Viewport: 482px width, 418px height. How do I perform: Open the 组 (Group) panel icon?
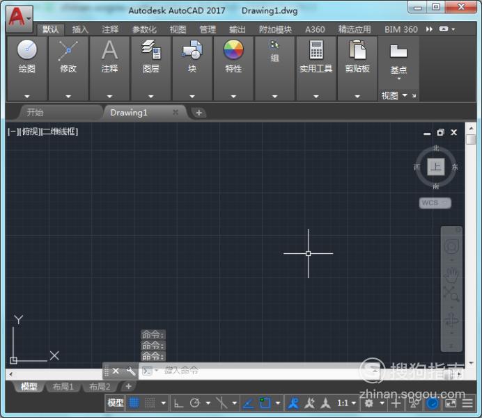pyautogui.click(x=274, y=45)
